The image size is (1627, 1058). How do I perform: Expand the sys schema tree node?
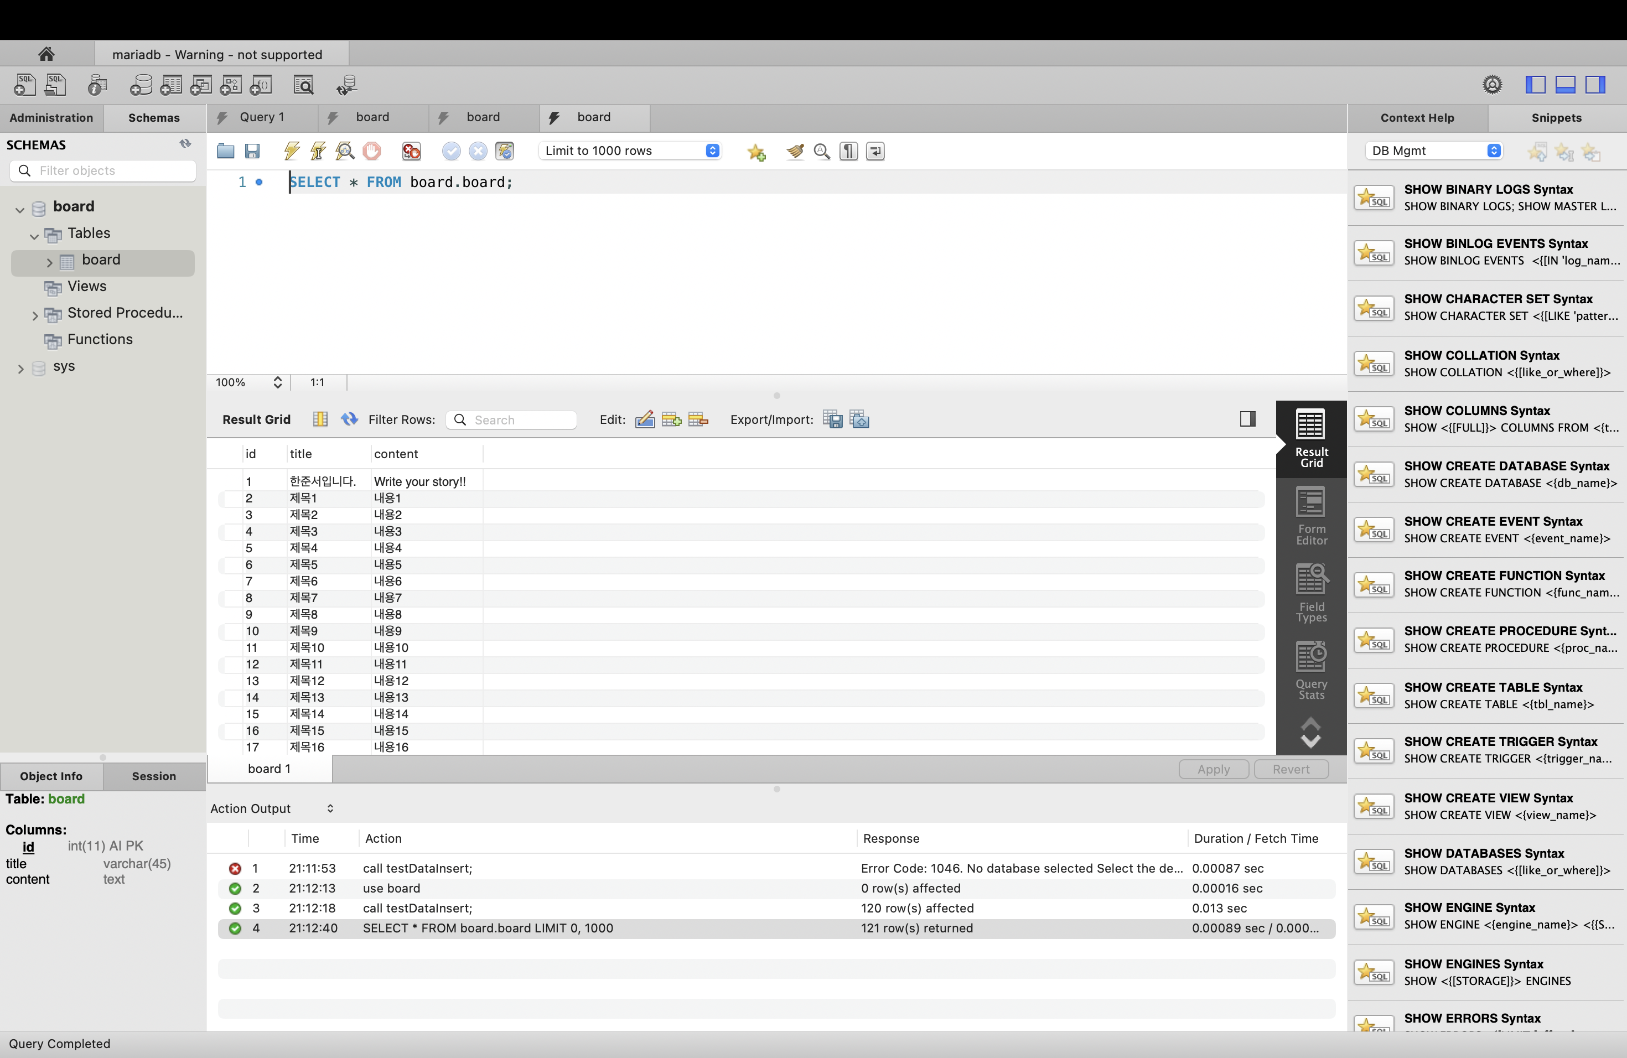(20, 369)
